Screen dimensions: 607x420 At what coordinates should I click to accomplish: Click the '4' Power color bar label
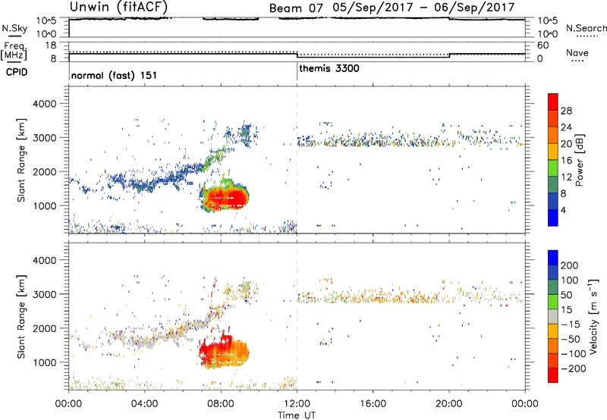coord(563,210)
